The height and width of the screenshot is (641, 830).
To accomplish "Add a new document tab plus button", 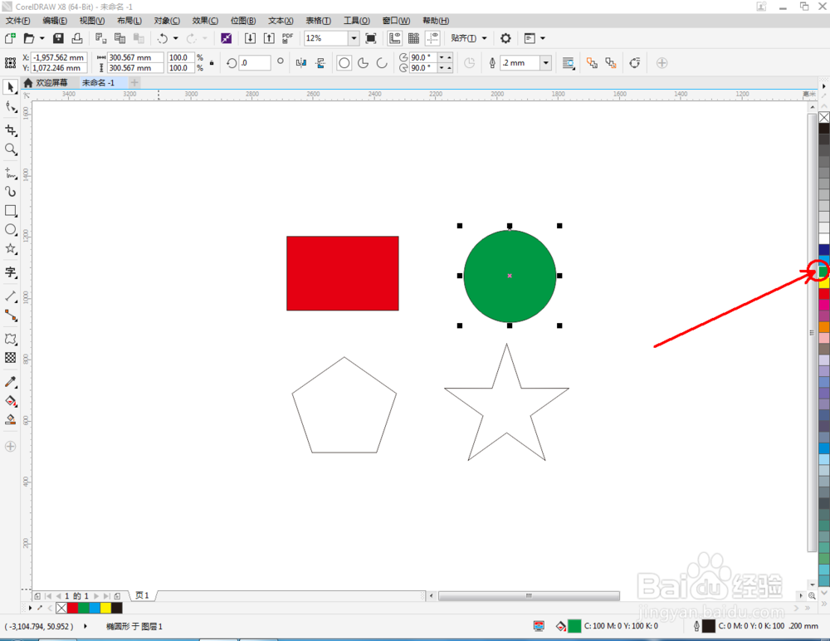I will 134,83.
